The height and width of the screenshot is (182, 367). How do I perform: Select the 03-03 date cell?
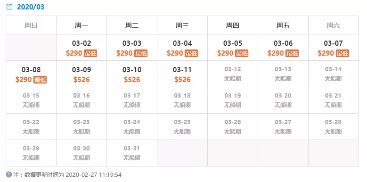pyautogui.click(x=132, y=48)
